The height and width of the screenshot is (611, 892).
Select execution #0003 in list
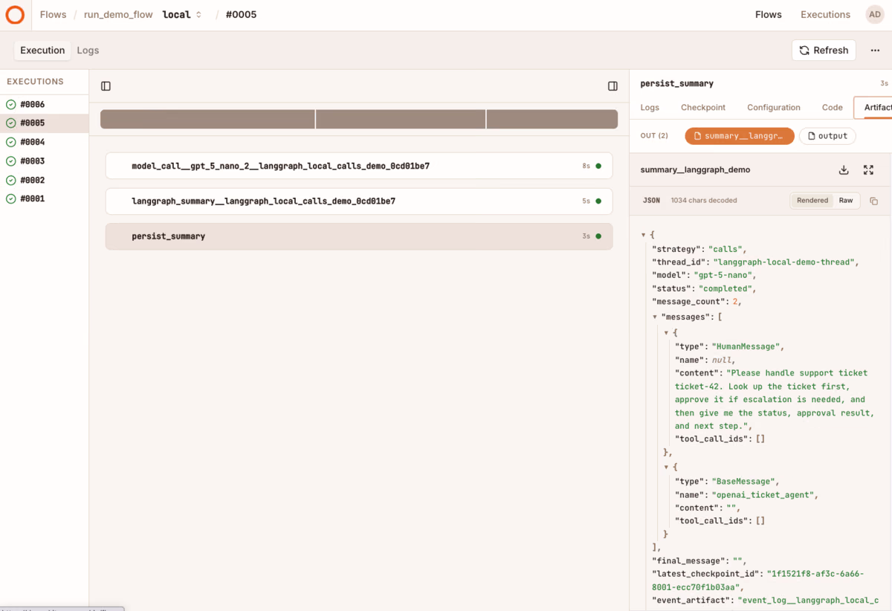[45, 161]
